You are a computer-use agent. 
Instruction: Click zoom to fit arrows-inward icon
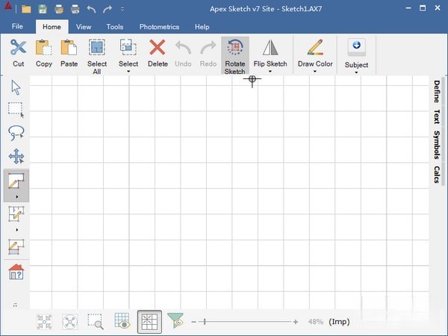pyautogui.click(x=44, y=322)
